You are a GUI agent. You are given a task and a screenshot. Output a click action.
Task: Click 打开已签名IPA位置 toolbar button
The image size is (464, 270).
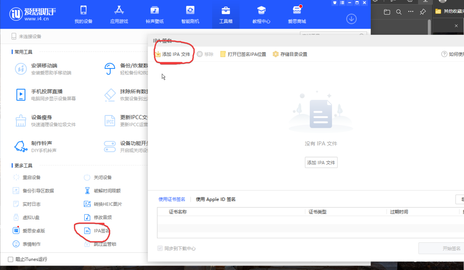pos(243,54)
